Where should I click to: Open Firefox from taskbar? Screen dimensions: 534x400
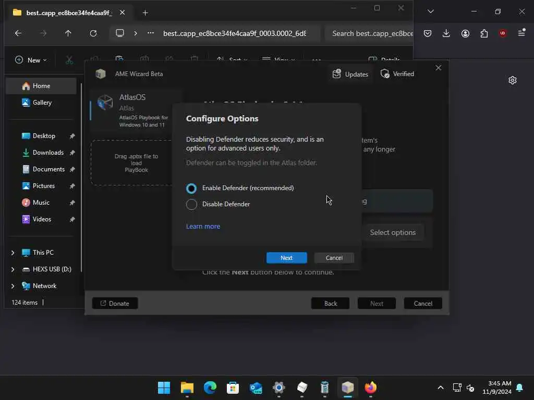(x=371, y=387)
